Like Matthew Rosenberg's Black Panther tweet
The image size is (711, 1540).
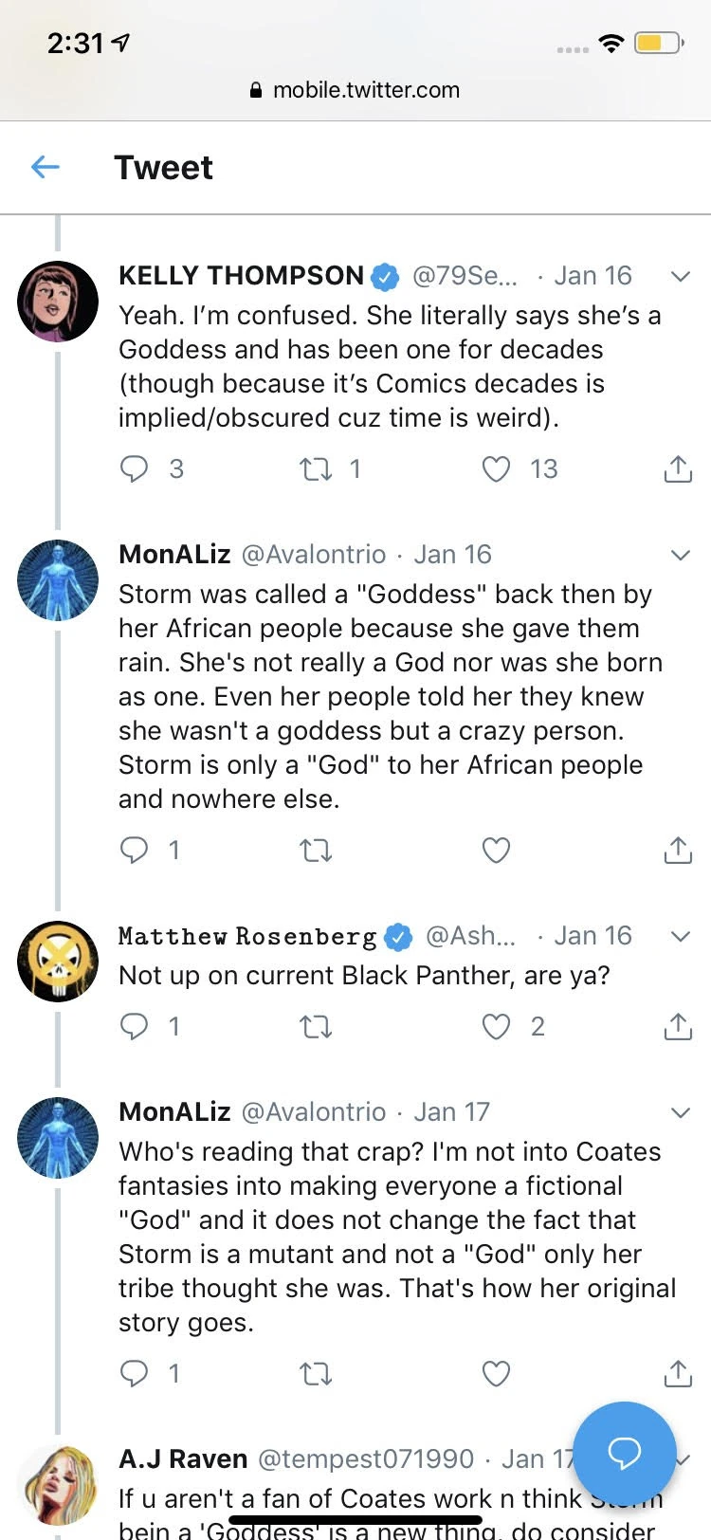point(497,1026)
